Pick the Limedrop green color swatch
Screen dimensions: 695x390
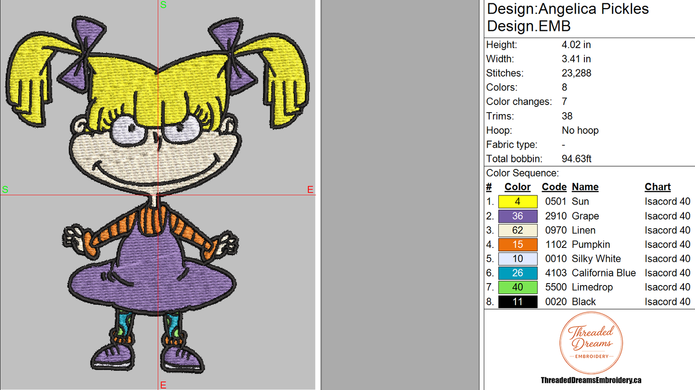518,287
